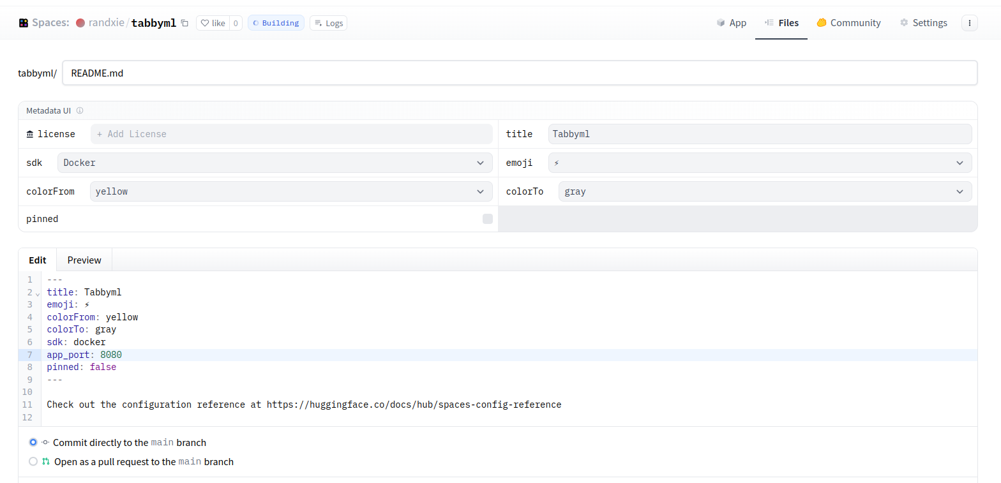This screenshot has width=1001, height=483.
Task: Click the heart like button
Action: click(x=213, y=23)
